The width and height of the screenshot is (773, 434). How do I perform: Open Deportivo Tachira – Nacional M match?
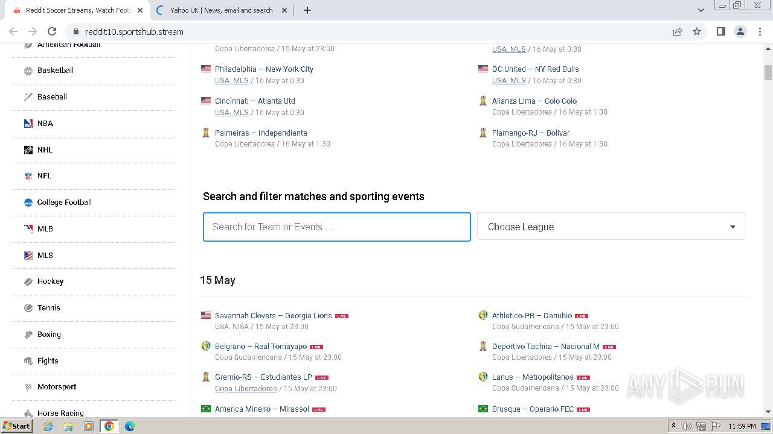546,346
